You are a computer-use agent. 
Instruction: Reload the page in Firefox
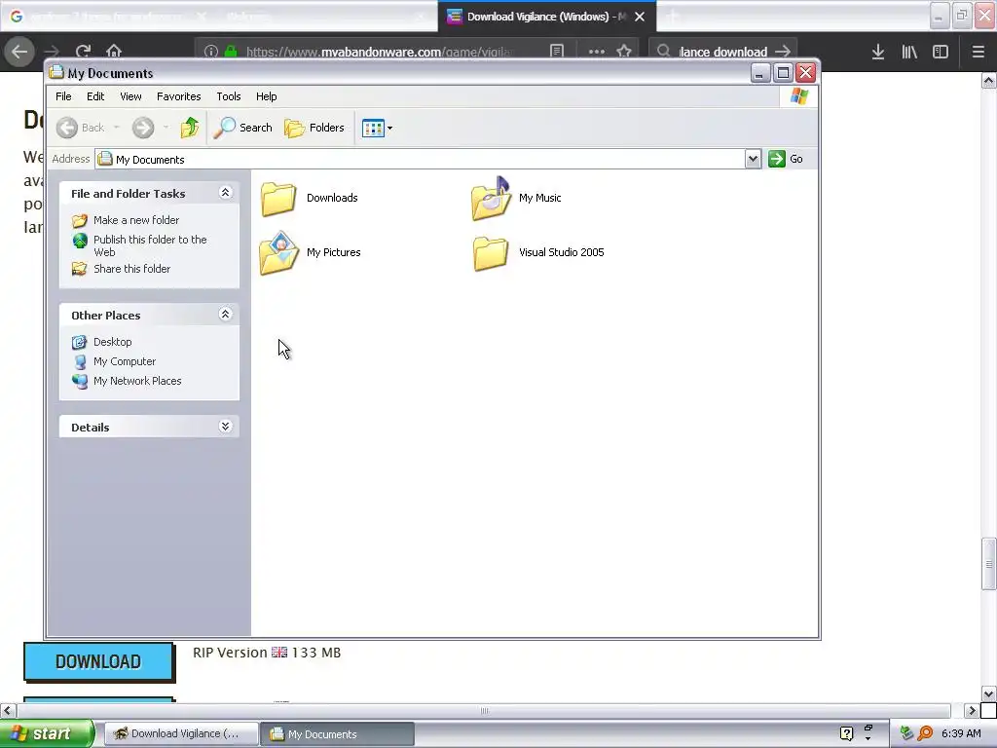click(x=83, y=52)
